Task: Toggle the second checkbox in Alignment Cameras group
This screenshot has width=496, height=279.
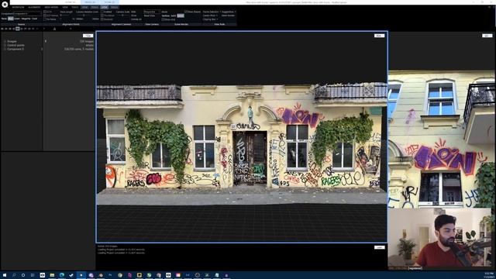Action: tap(102, 15)
